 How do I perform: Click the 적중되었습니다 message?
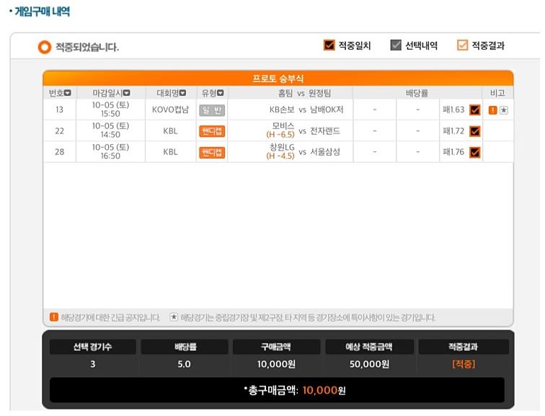point(87,47)
